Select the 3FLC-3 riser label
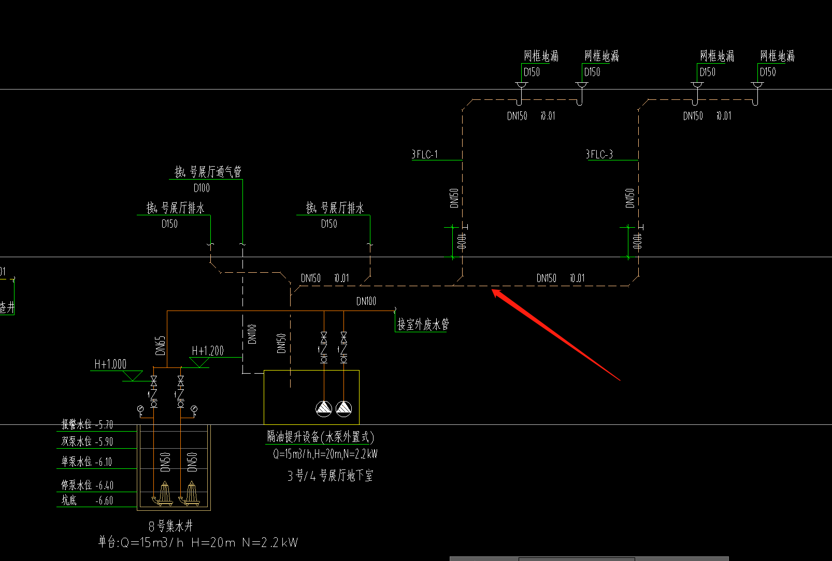Screen dimensions: 832x561 (599, 154)
